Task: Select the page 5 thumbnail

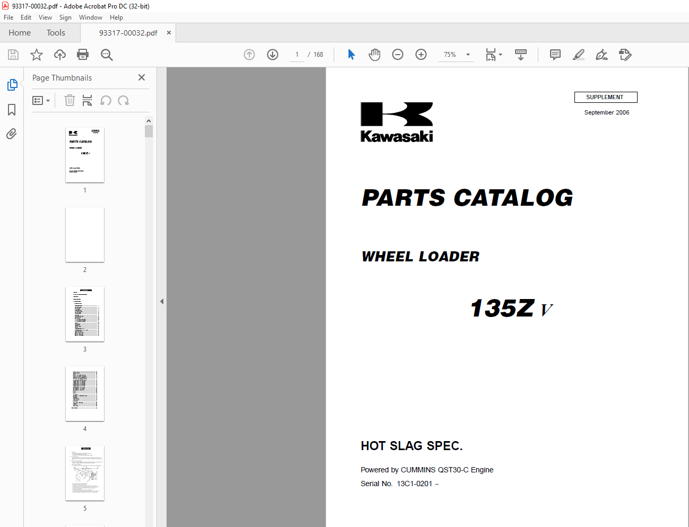Action: click(85, 473)
